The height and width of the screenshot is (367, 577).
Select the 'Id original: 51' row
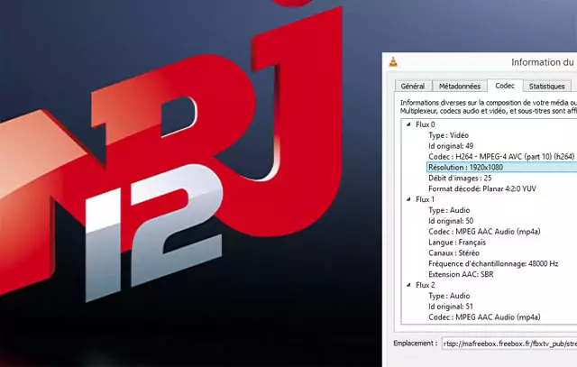pos(451,307)
